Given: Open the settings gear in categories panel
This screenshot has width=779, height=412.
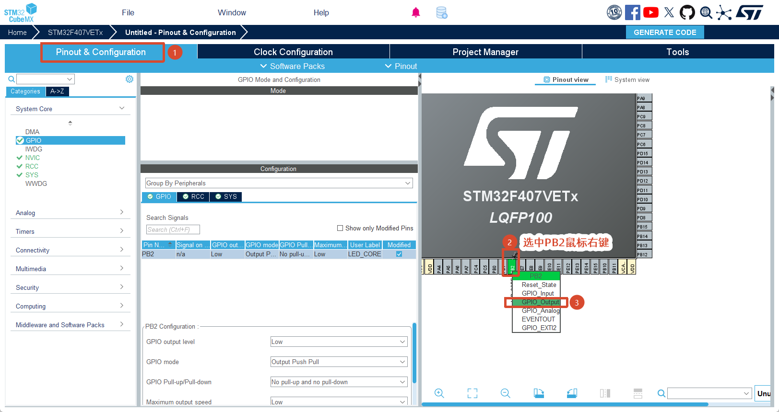Looking at the screenshot, I should pyautogui.click(x=130, y=79).
